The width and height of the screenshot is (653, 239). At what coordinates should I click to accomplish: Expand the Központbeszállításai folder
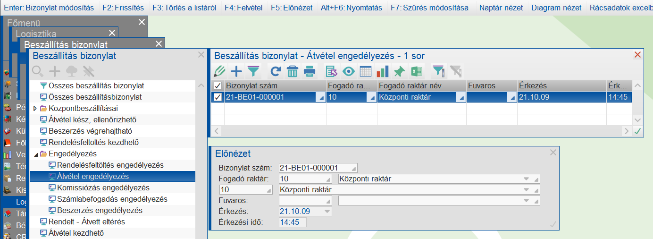click(35, 109)
